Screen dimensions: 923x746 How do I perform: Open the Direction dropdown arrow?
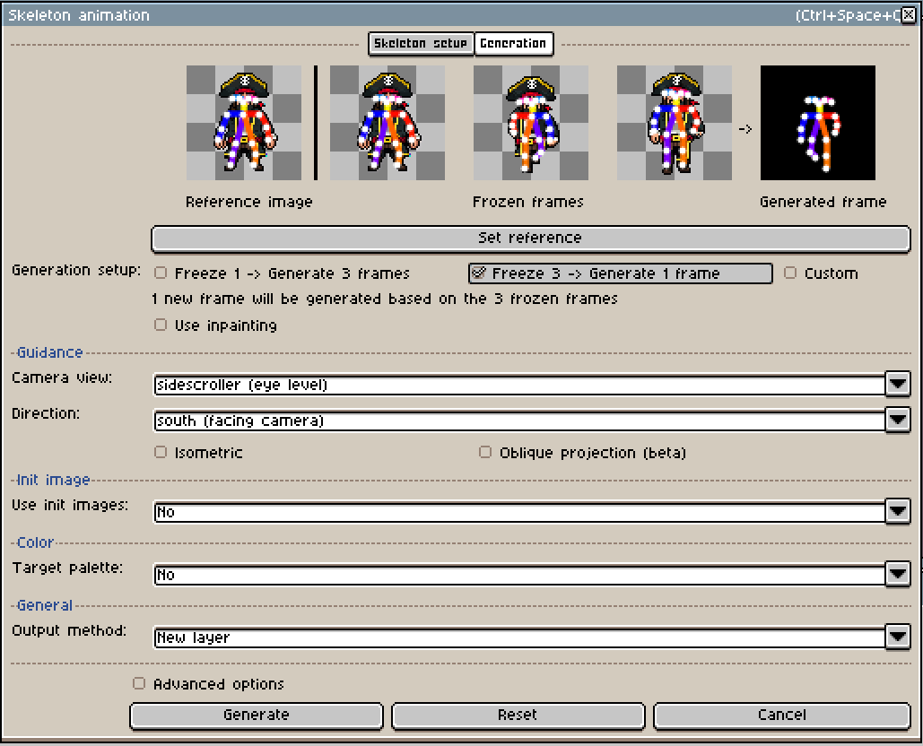[x=897, y=419]
